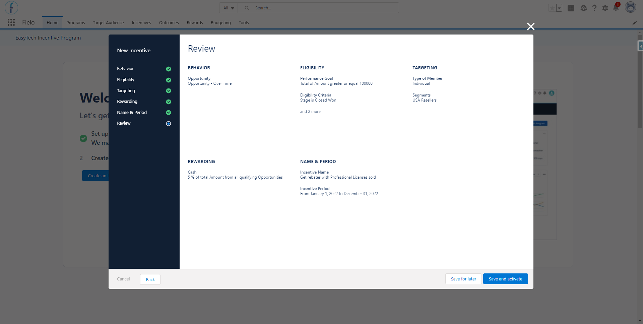Click the edit page pencil icon
The height and width of the screenshot is (324, 643).
[x=635, y=23]
